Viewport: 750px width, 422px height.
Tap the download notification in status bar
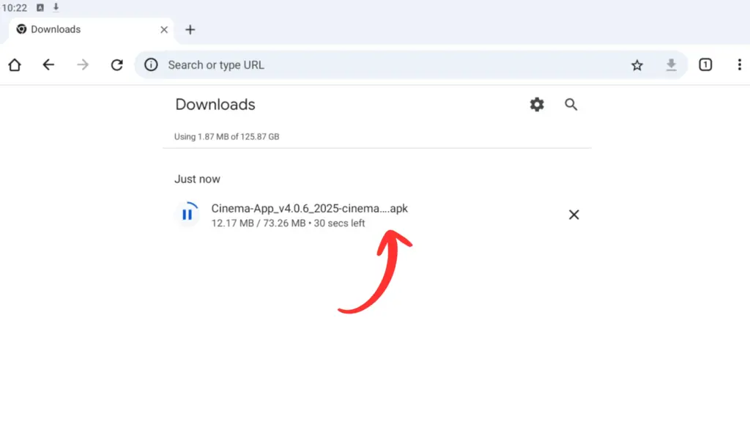pos(56,7)
